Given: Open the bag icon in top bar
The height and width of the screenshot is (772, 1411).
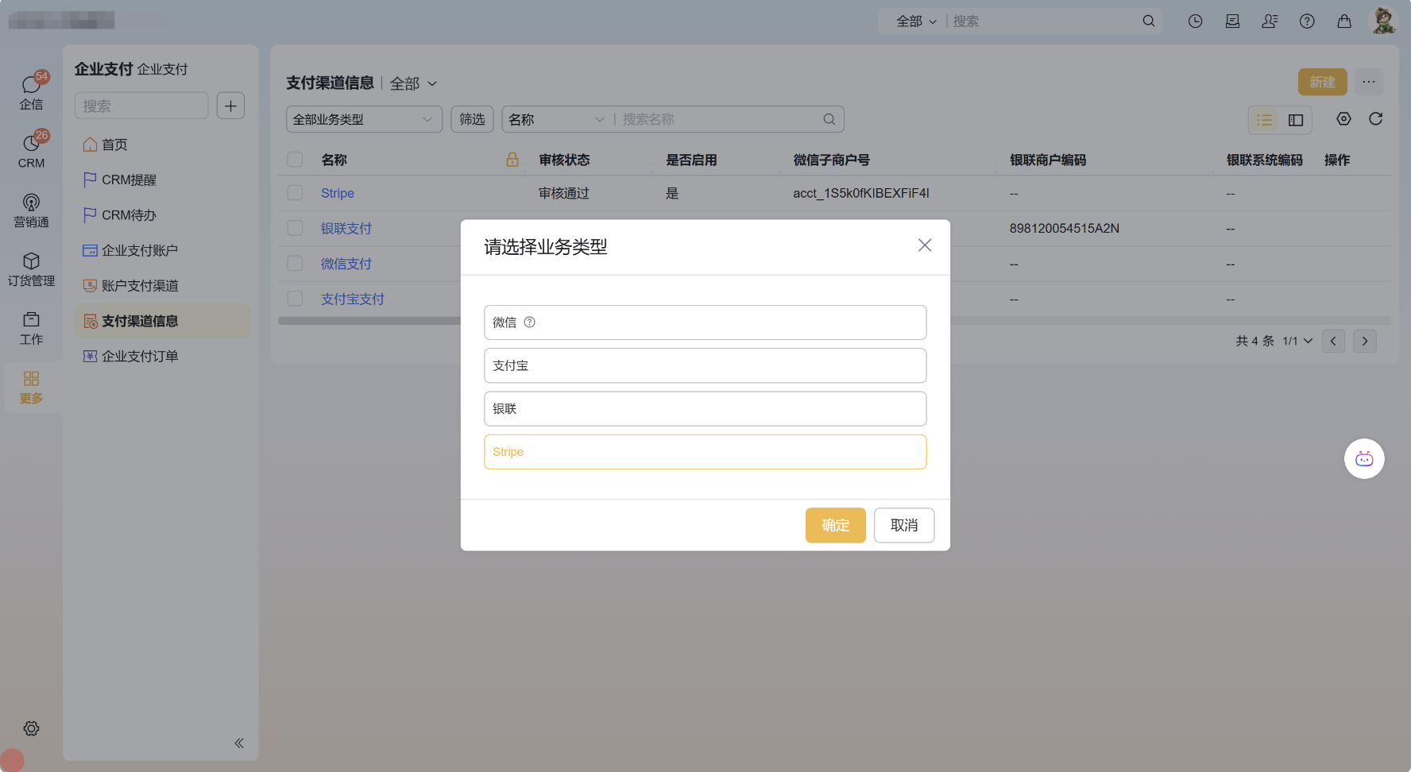Looking at the screenshot, I should (1344, 21).
